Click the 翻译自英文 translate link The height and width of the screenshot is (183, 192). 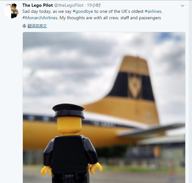pyautogui.click(x=37, y=26)
